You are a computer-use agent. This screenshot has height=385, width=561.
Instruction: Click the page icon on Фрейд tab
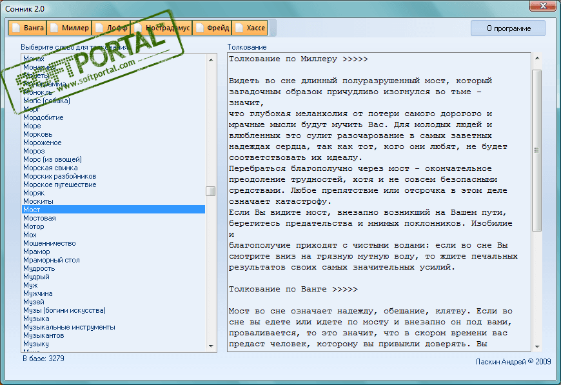click(x=200, y=28)
